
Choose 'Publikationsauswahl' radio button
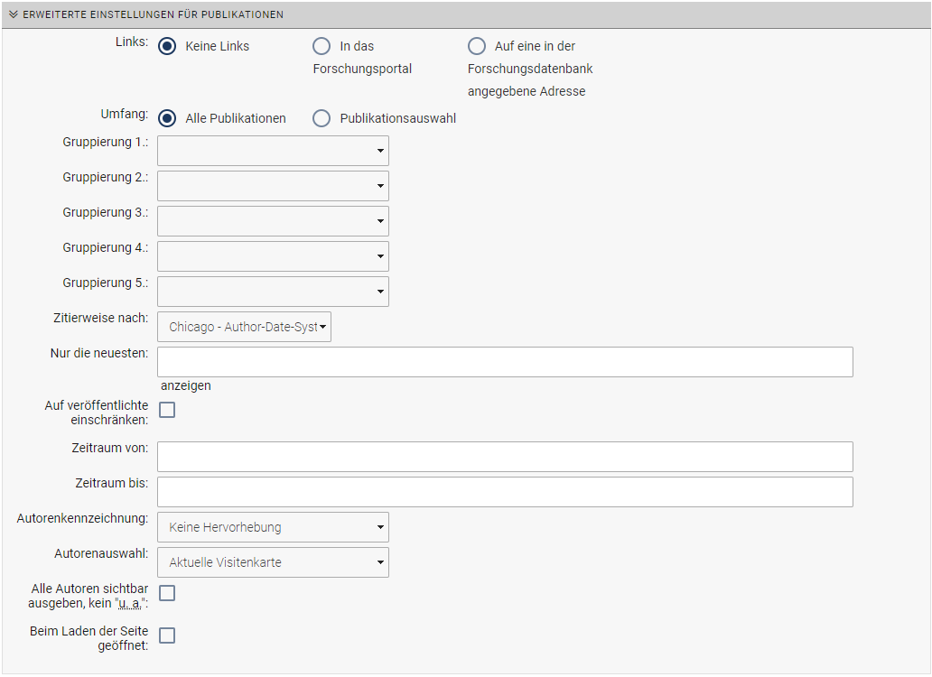point(322,118)
